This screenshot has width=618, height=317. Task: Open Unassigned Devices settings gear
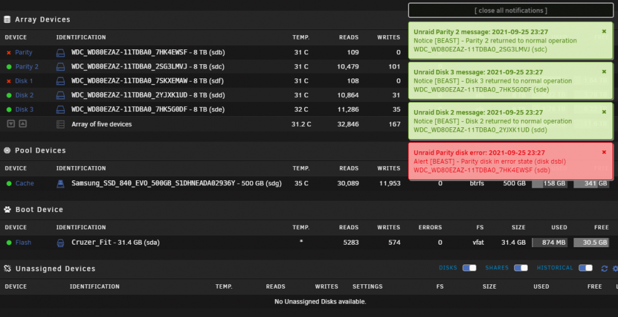coord(616,269)
